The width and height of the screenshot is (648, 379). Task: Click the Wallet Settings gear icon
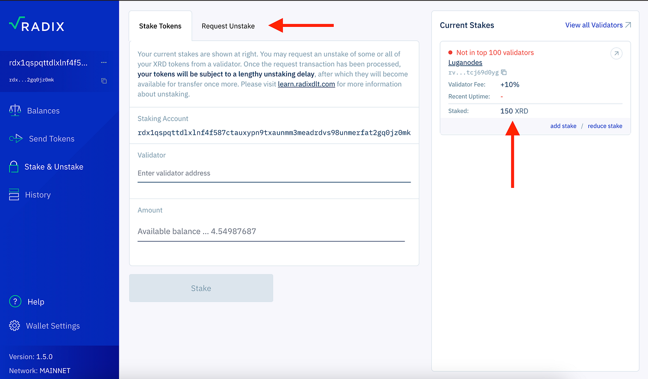pos(14,326)
